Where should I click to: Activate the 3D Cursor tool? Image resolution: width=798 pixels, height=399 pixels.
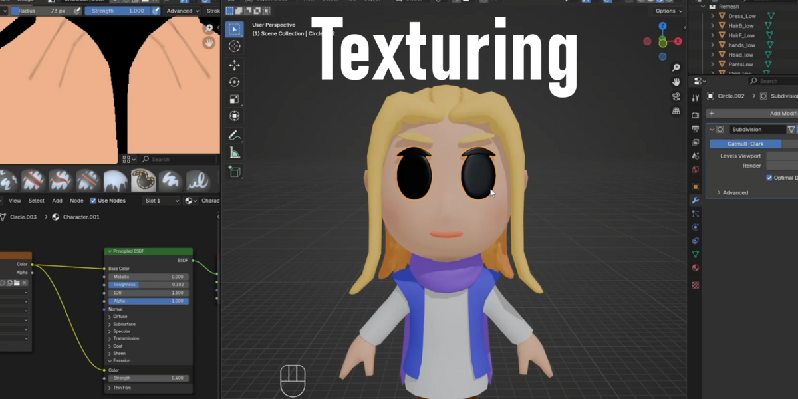pyautogui.click(x=234, y=47)
